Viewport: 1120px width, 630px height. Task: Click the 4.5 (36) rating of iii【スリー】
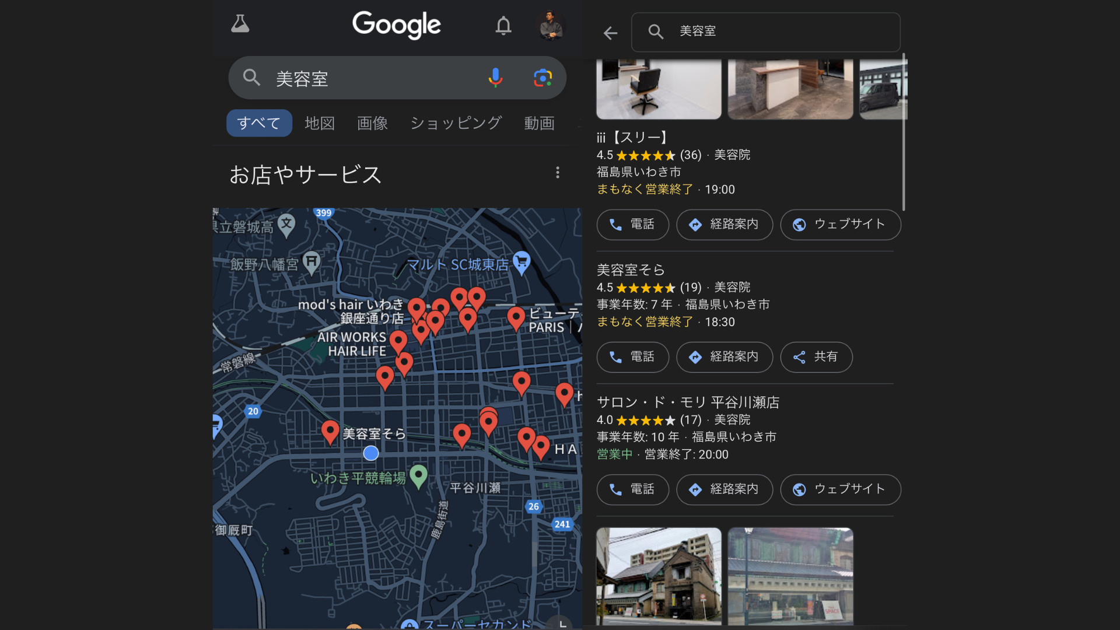point(649,155)
